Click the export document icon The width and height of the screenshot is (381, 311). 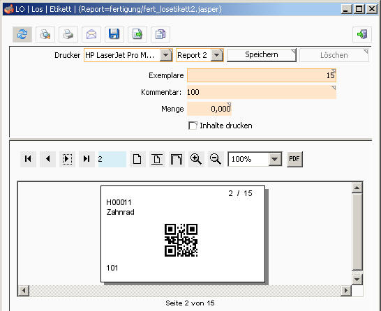click(x=137, y=34)
